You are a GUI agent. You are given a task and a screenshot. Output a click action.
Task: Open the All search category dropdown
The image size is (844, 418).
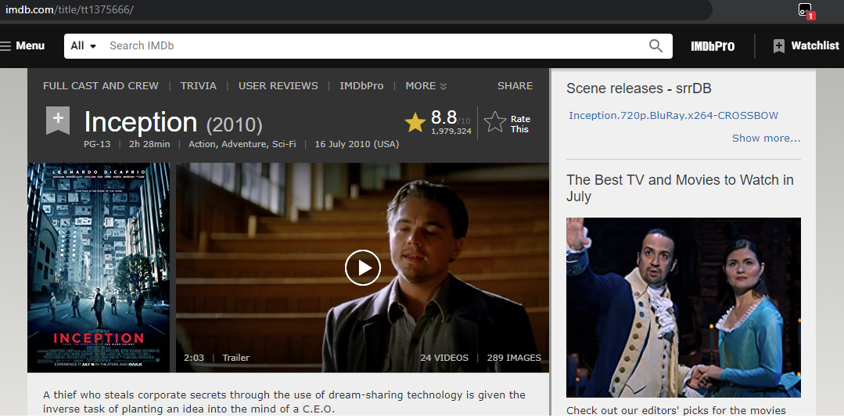[84, 45]
